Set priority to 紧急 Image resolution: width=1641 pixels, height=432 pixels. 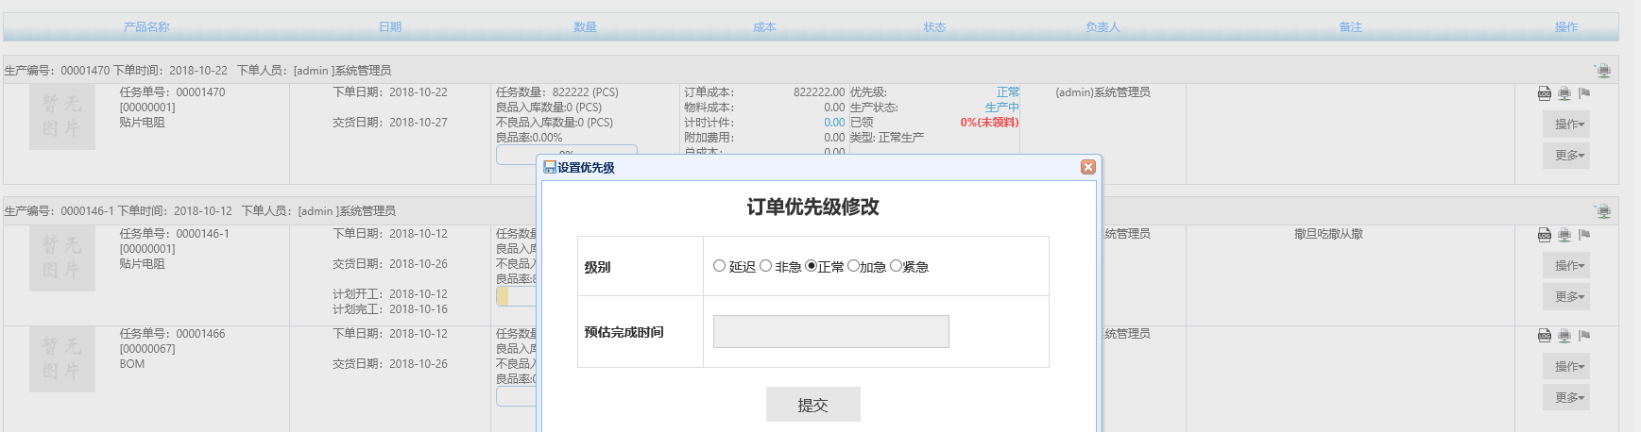[x=897, y=266]
